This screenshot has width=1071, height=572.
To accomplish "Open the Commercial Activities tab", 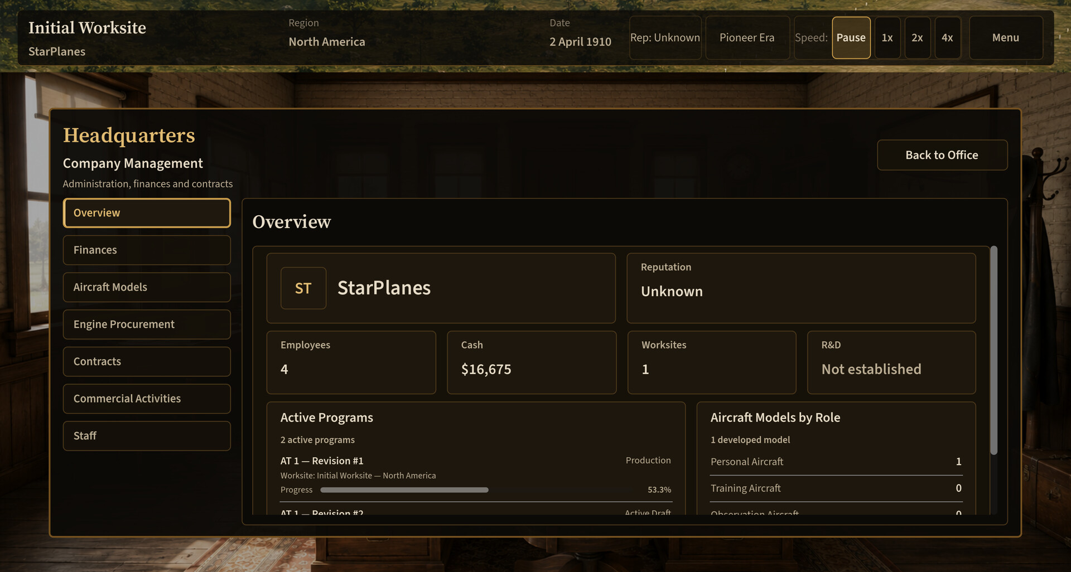I will coord(147,399).
